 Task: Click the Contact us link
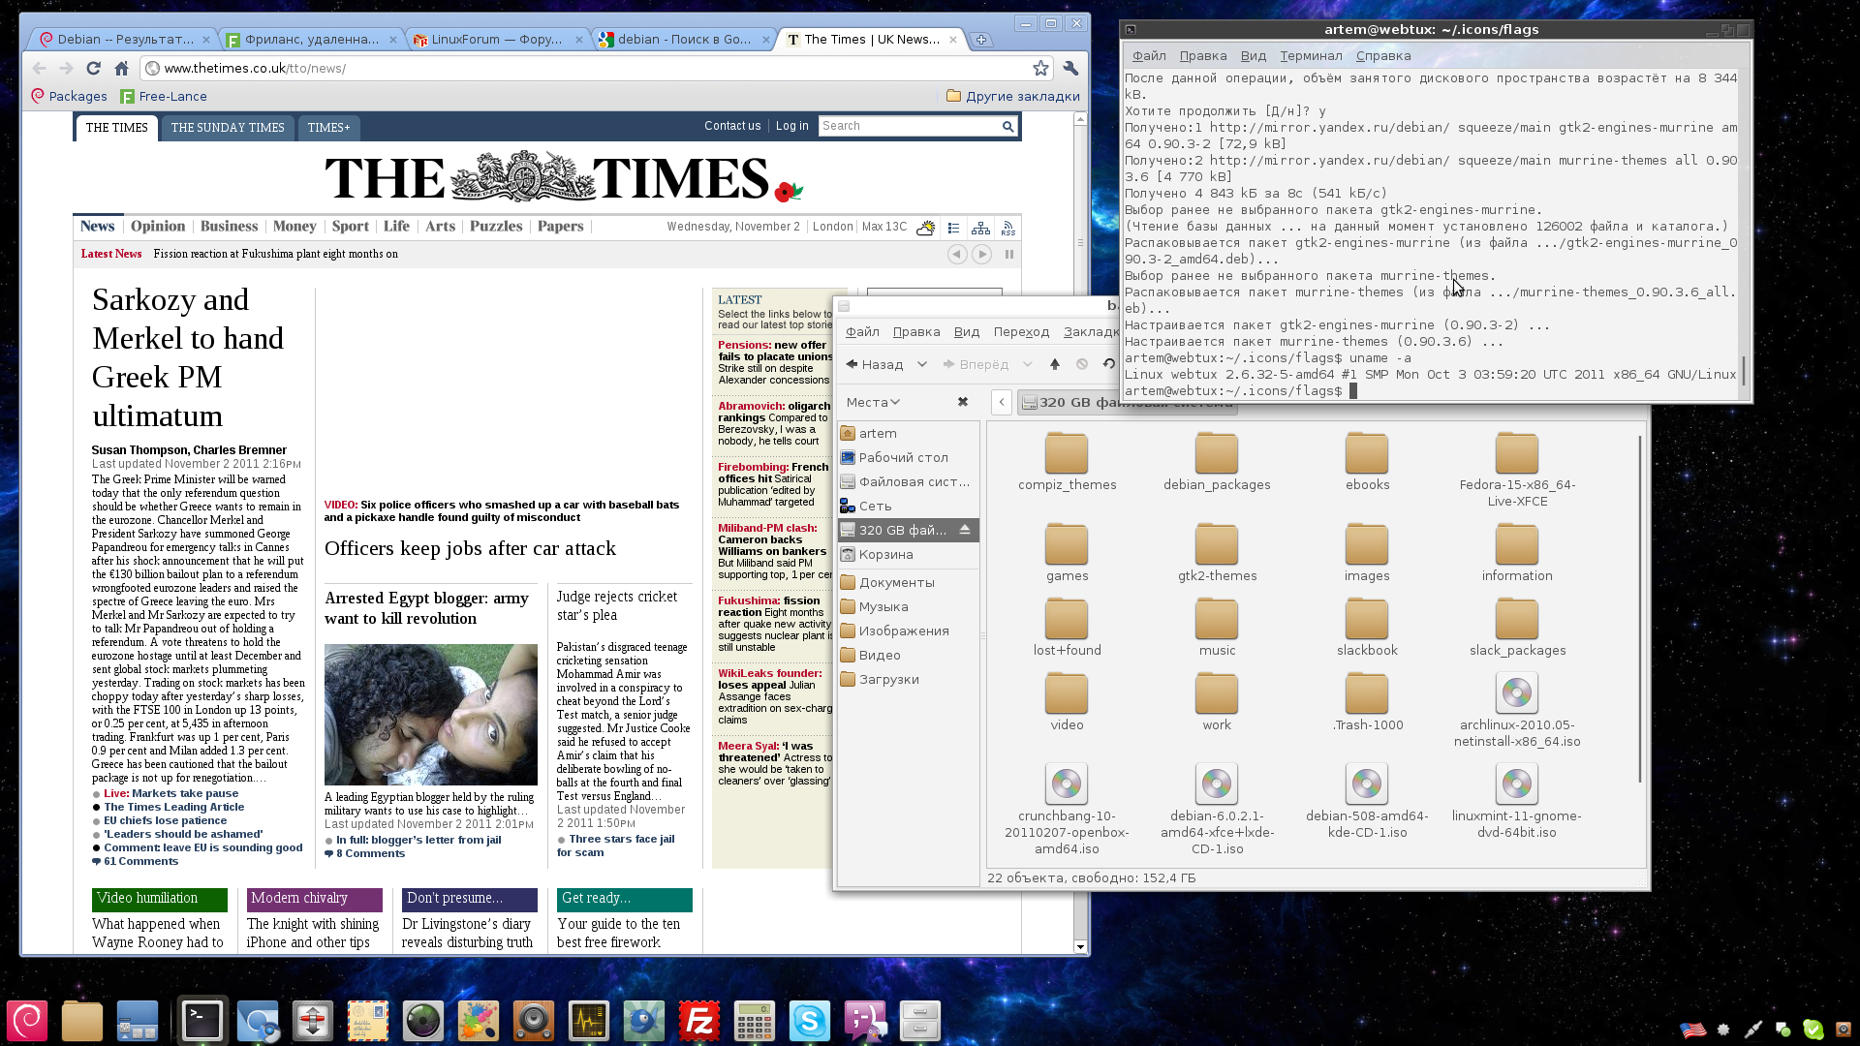click(732, 126)
